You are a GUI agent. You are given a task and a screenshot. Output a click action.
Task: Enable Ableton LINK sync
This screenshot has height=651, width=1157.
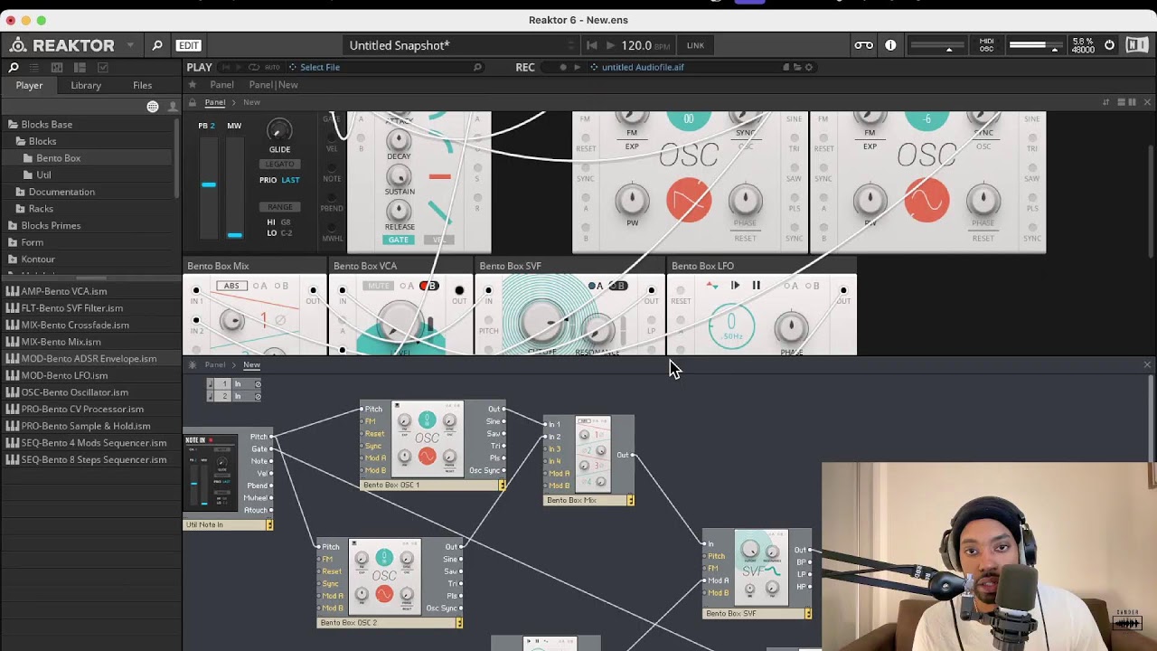(x=695, y=45)
